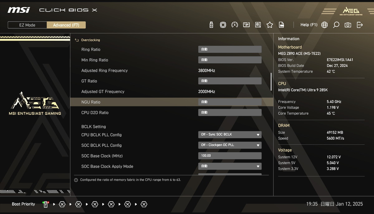Open Help (F1)
Image resolution: width=374 pixels, height=214 pixels.
click(309, 25)
